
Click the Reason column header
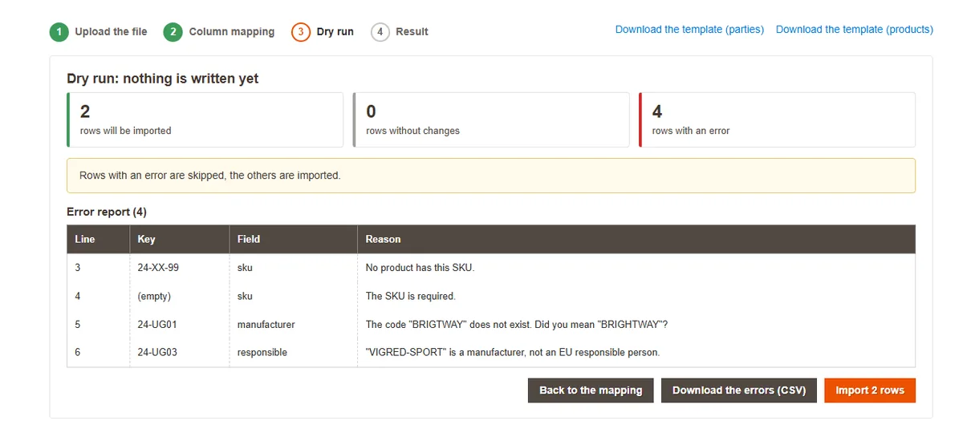click(636, 239)
